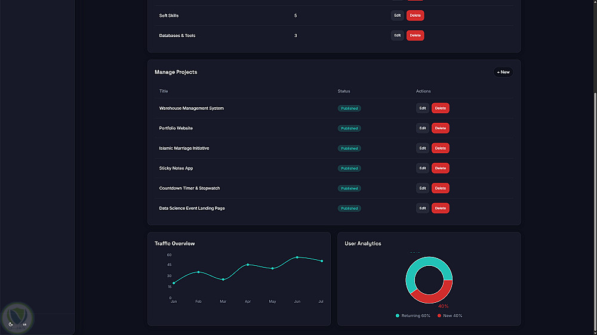Open the Sticky Notes App title

[x=176, y=168]
